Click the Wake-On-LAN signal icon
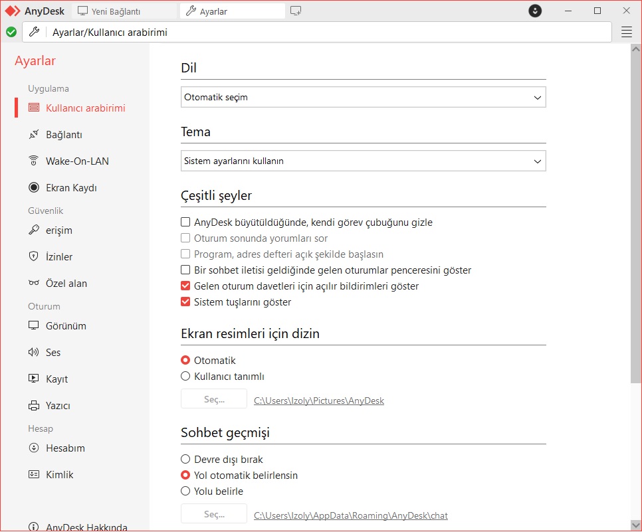This screenshot has width=642, height=532. pos(34,161)
